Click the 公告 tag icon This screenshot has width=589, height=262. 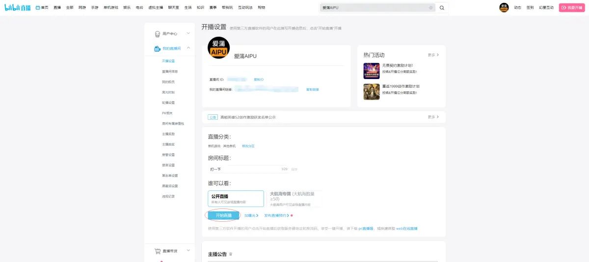tap(213, 117)
